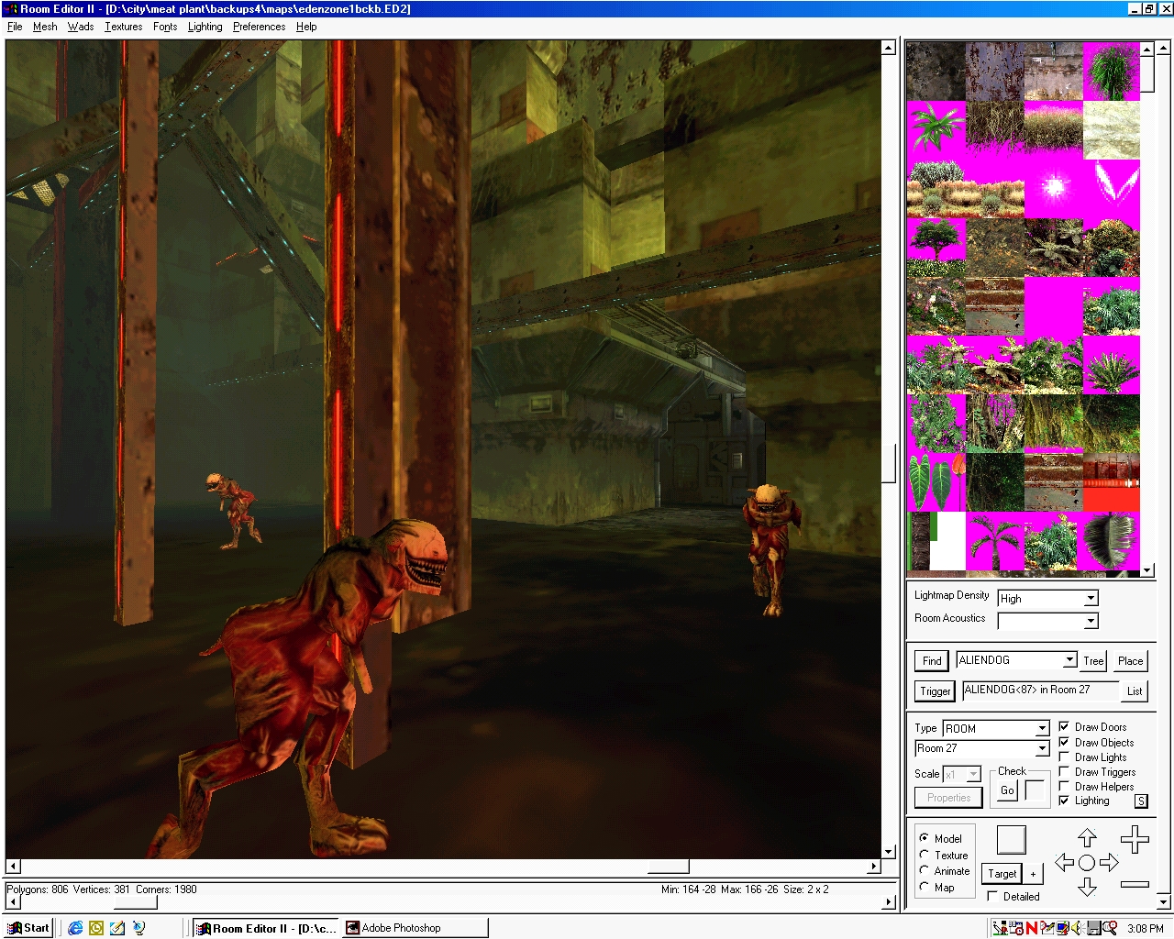Open the Room 27 dropdown

[1042, 748]
